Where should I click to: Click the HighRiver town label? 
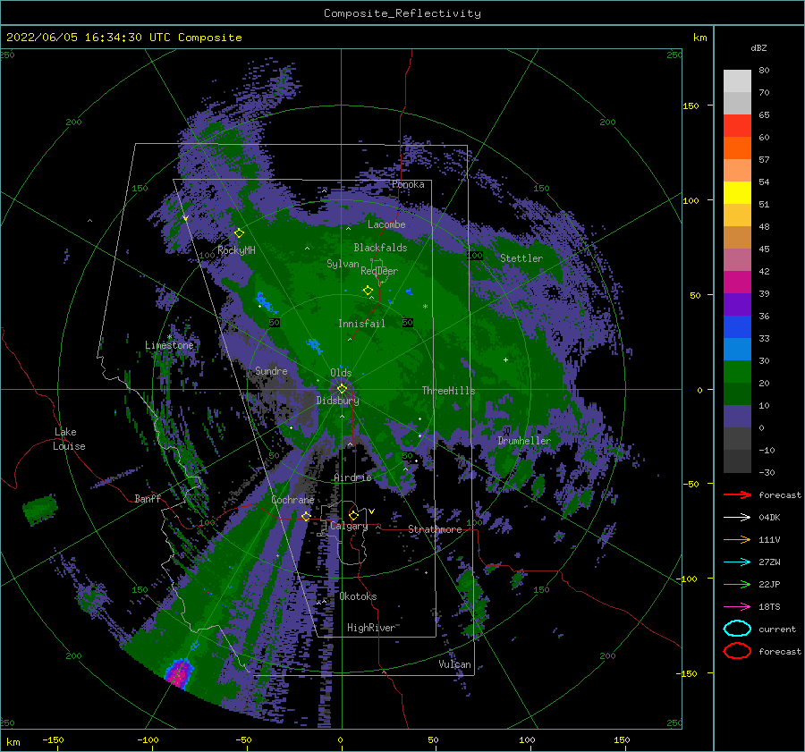coord(371,628)
